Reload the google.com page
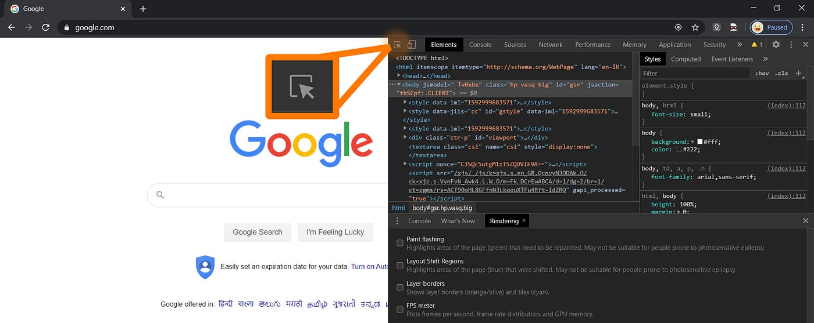Screen dimensions: 814x323 pyautogui.click(x=46, y=27)
